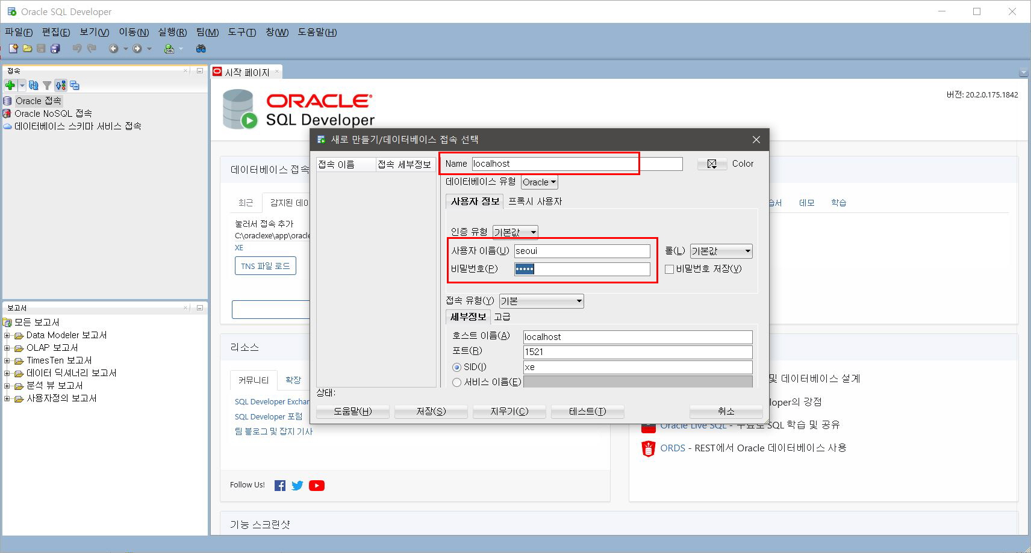Expand the TimesTen 보고서 node
1031x553 pixels.
pos(7,361)
